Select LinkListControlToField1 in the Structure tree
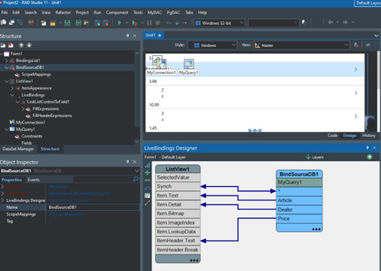Screen dimensions: 381x271 [48, 102]
